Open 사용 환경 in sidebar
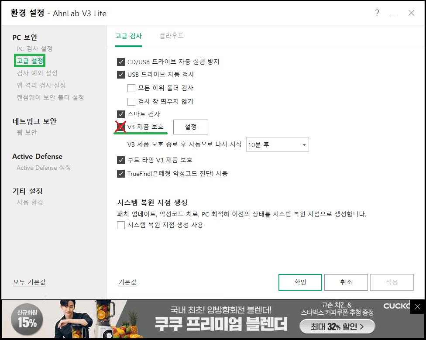Image resolution: width=426 pixels, height=340 pixels. click(x=30, y=203)
